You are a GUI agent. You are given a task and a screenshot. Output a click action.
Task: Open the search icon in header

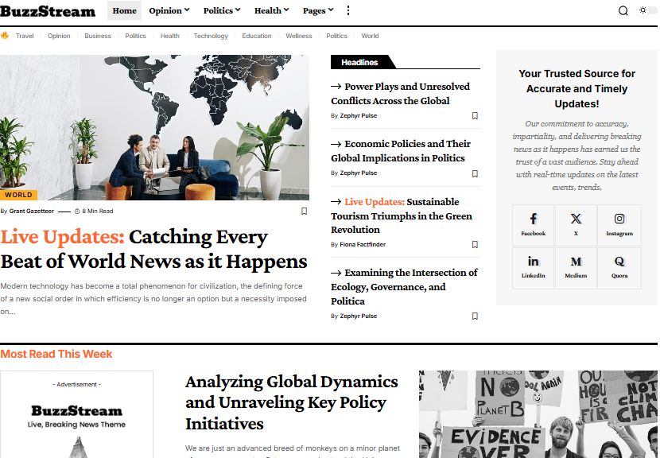(x=623, y=10)
